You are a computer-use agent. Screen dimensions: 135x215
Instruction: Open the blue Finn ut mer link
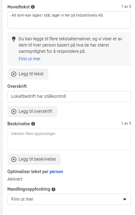tap(30, 59)
